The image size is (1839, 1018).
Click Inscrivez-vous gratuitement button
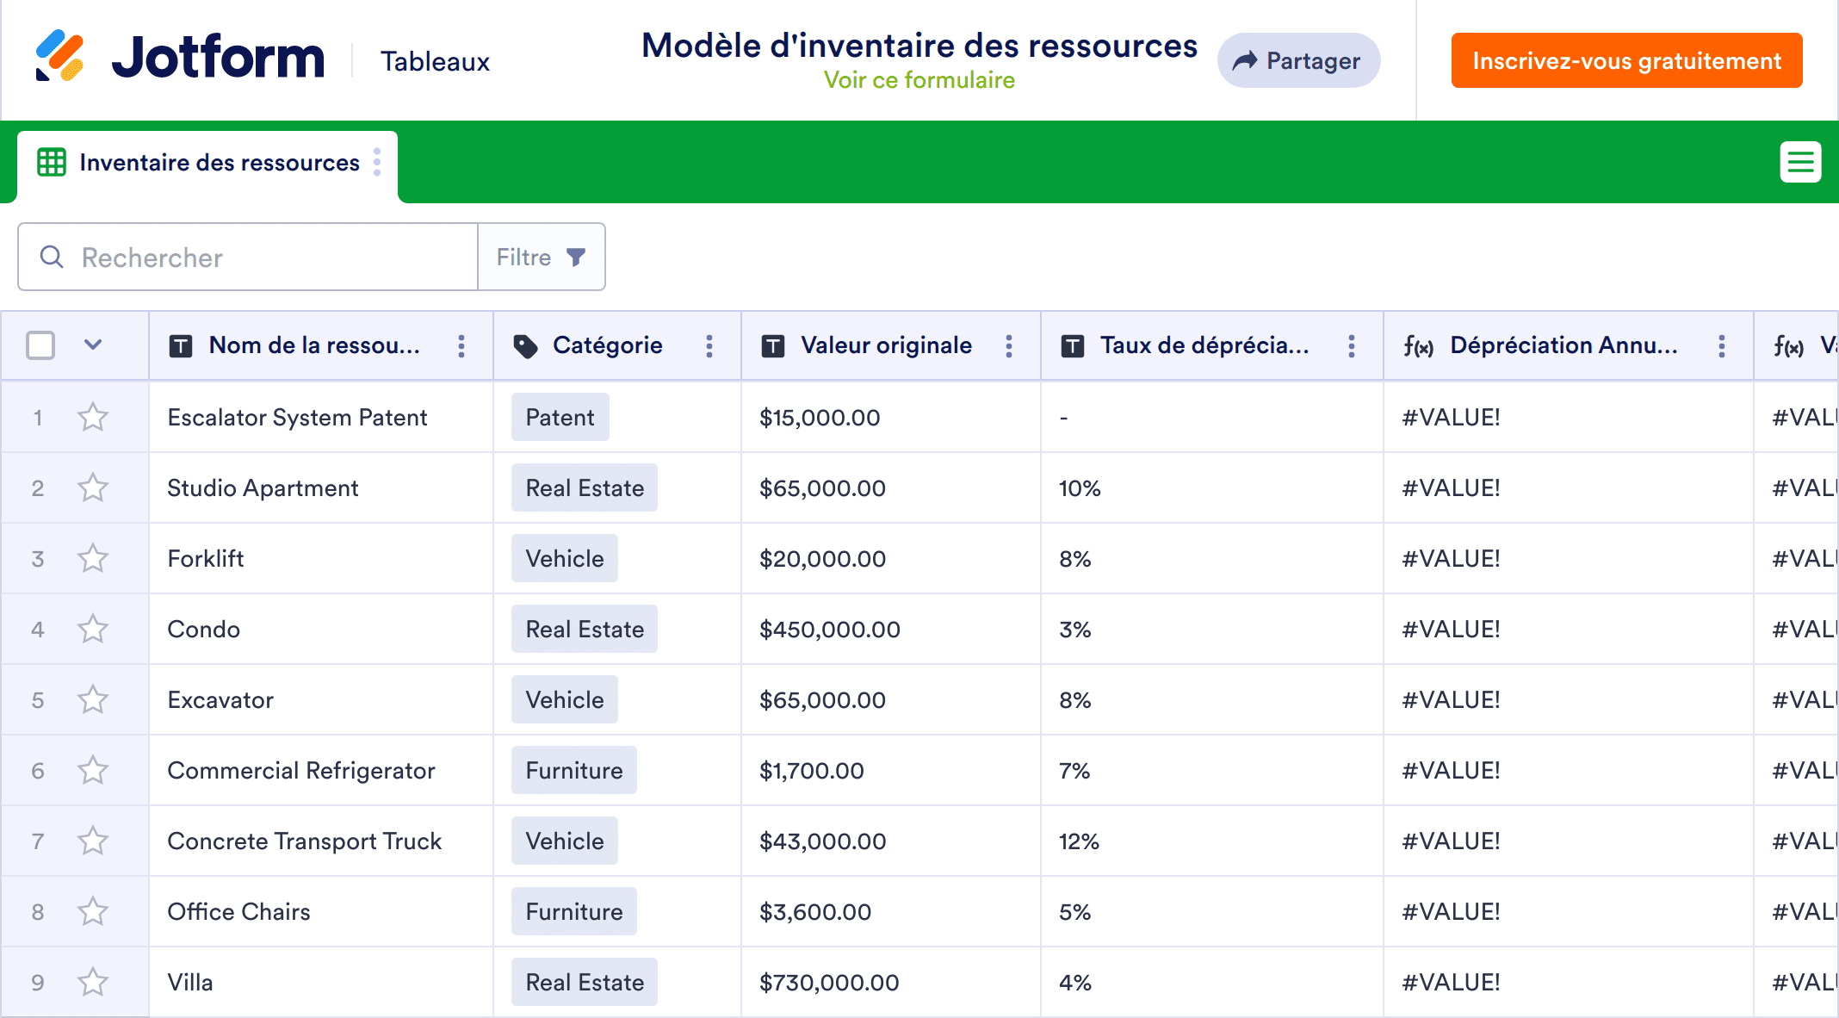click(x=1626, y=60)
